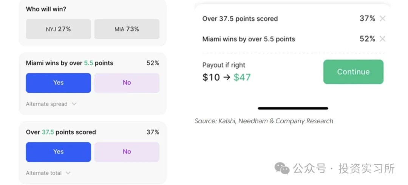Expand the Alternate total chevron
The width and height of the screenshot is (408, 185).
68,173
